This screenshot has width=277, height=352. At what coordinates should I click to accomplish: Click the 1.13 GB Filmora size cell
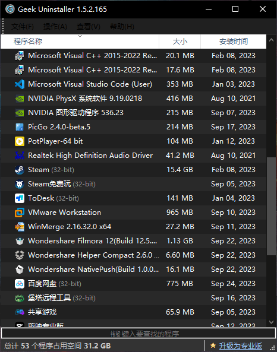click(x=180, y=241)
